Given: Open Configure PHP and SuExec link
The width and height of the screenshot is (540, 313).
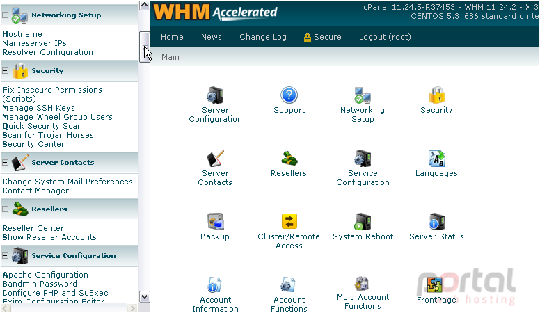Looking at the screenshot, I should click(55, 293).
